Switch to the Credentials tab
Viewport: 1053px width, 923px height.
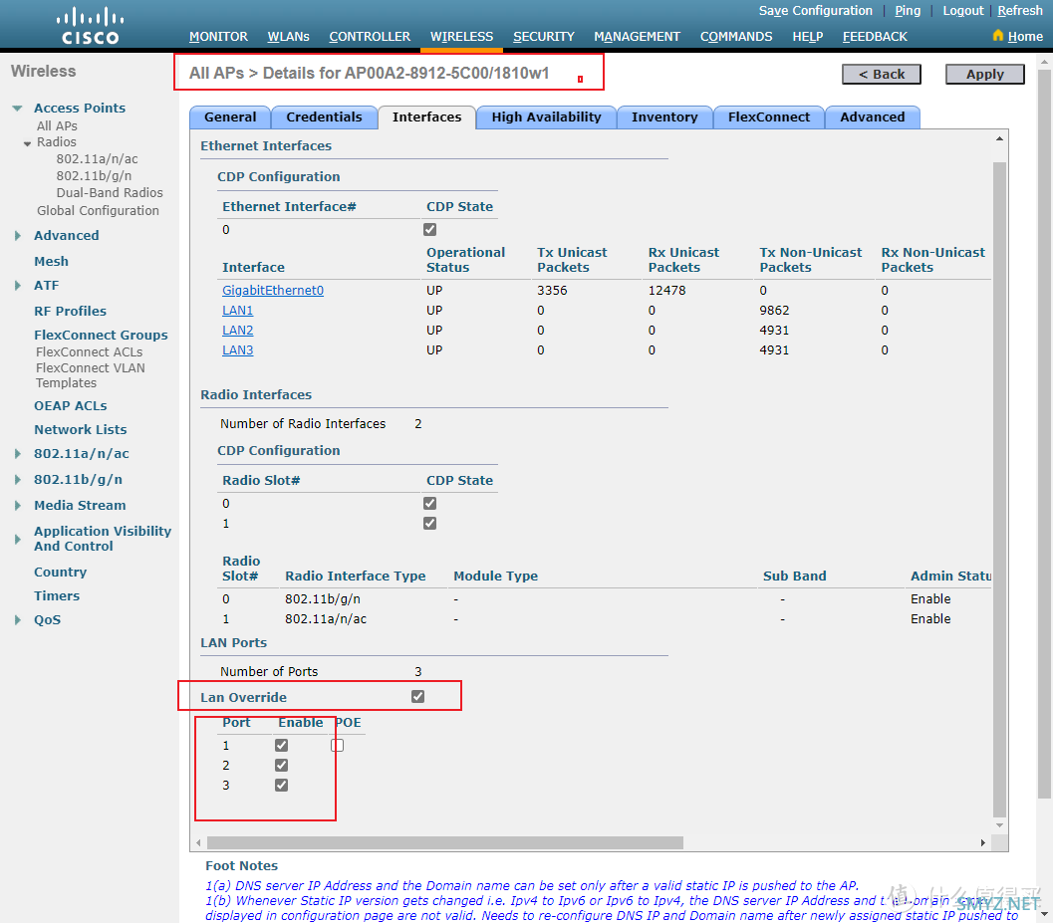(x=324, y=116)
